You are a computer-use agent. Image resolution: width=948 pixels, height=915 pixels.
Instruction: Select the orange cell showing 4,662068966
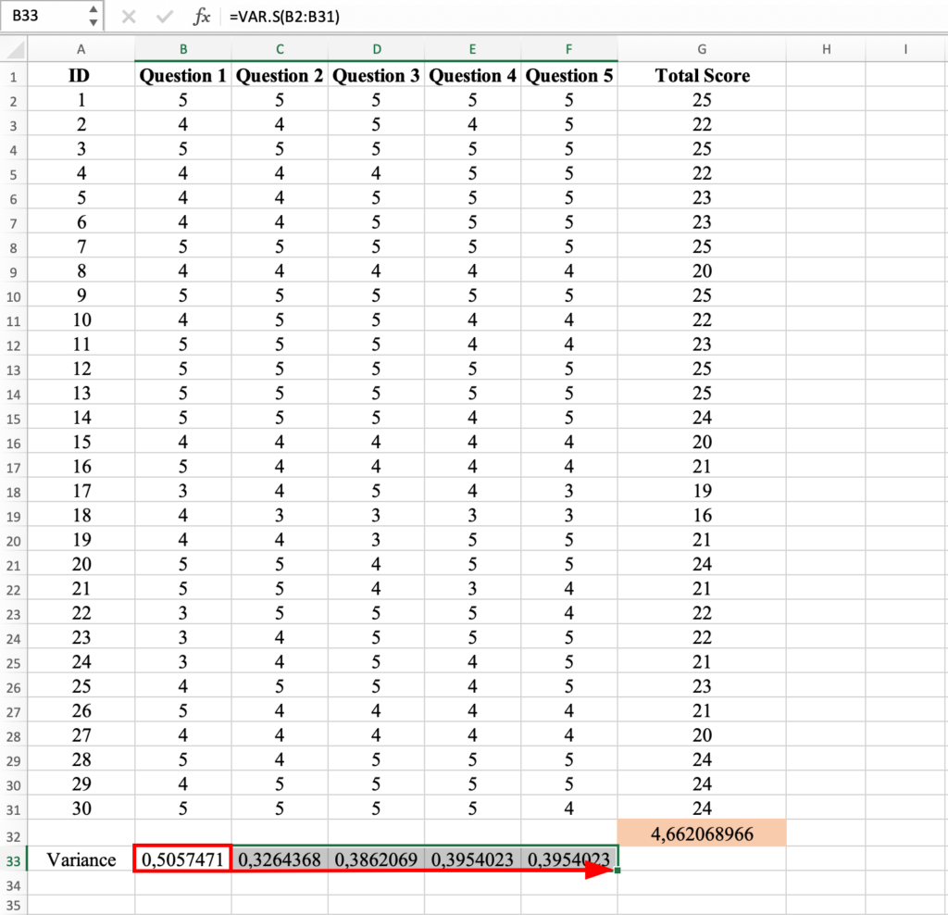(x=702, y=834)
